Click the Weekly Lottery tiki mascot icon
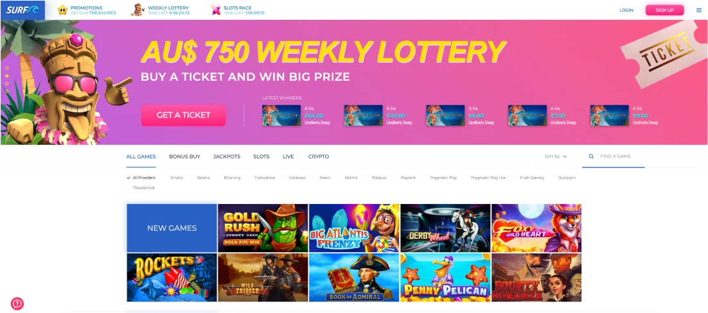Image resolution: width=708 pixels, height=313 pixels. tap(138, 10)
